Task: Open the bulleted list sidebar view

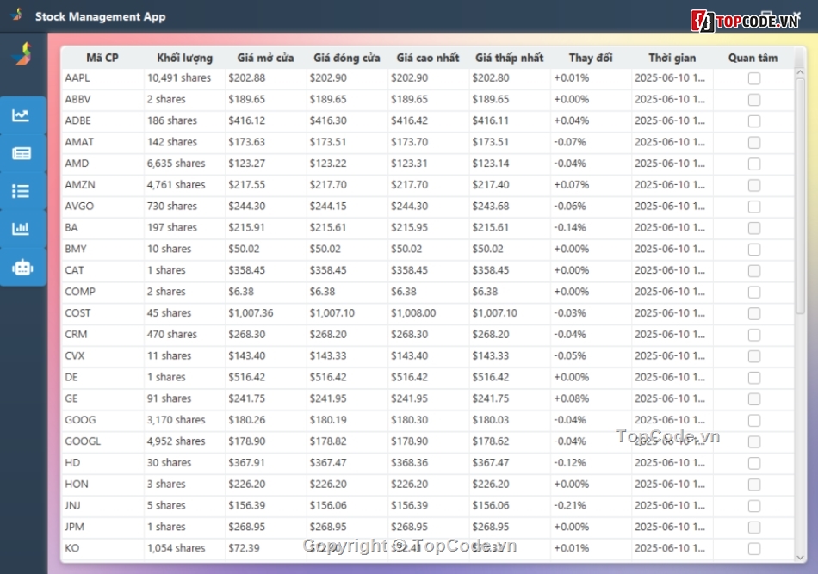Action: [22, 191]
